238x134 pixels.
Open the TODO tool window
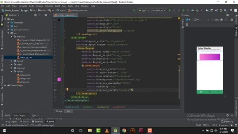point(25,122)
